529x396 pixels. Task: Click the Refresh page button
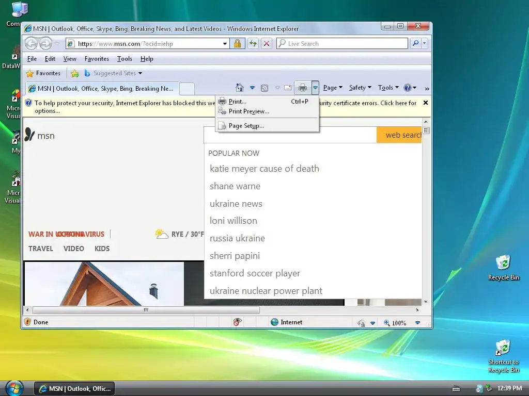coord(253,43)
